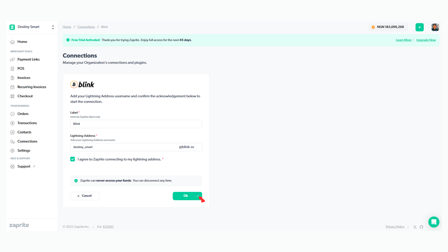Click the Connections plug icon

12,142
